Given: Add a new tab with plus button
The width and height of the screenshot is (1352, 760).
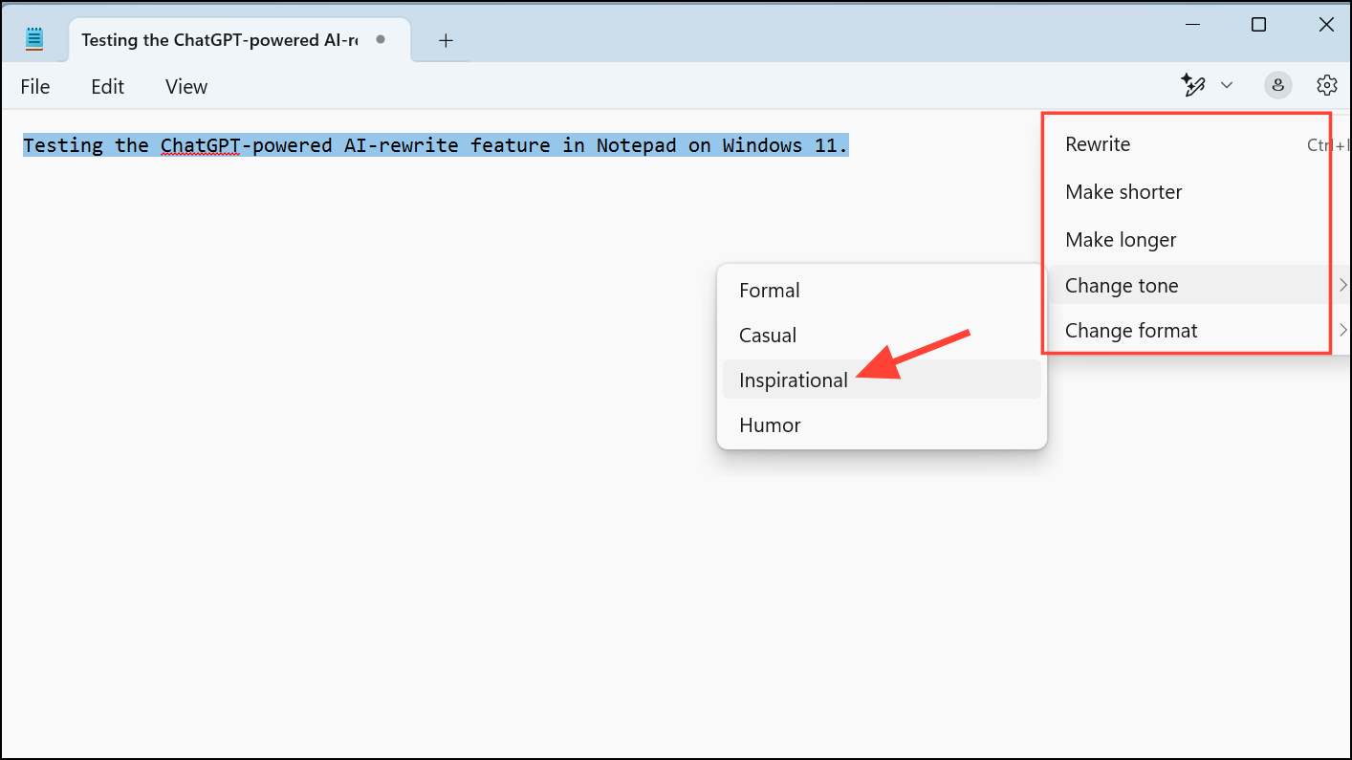Looking at the screenshot, I should 446,40.
